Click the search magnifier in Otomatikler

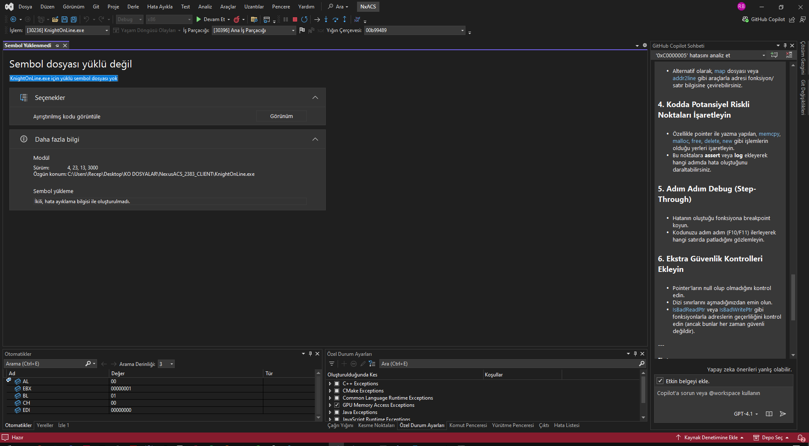pyautogui.click(x=88, y=364)
